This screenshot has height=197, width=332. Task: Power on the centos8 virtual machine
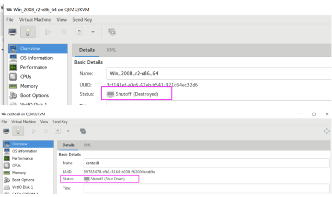33,131
